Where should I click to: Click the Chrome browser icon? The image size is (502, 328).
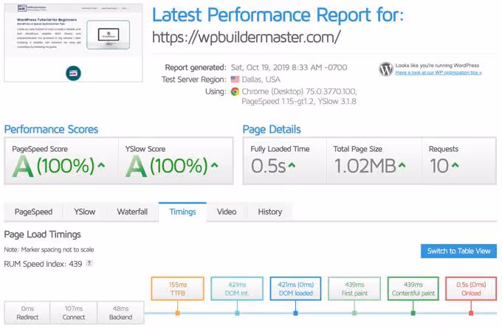tap(235, 91)
